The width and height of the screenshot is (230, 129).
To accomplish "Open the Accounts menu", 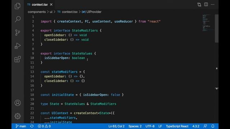I will tap(18, 103).
